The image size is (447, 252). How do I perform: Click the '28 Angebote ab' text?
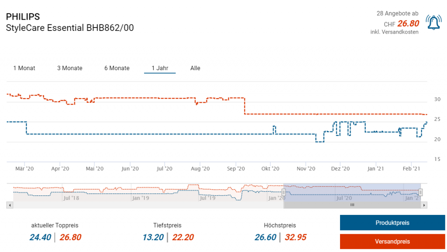click(397, 14)
